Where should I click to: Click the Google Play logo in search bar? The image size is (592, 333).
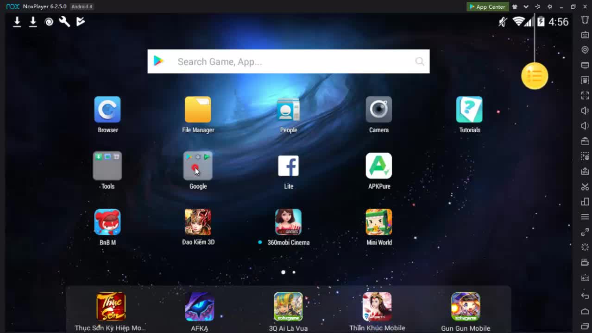click(159, 61)
